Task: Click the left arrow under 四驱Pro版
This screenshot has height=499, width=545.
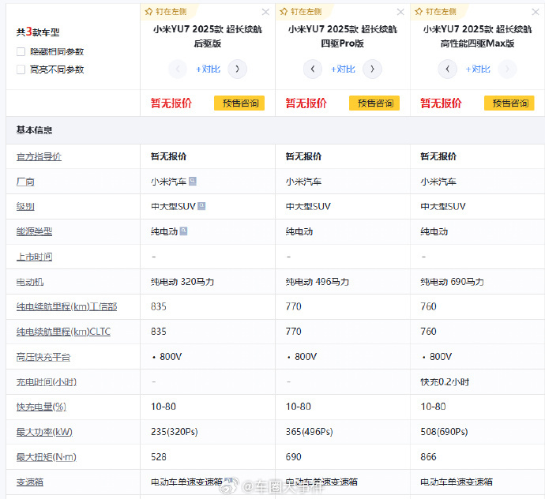Action: coord(313,69)
